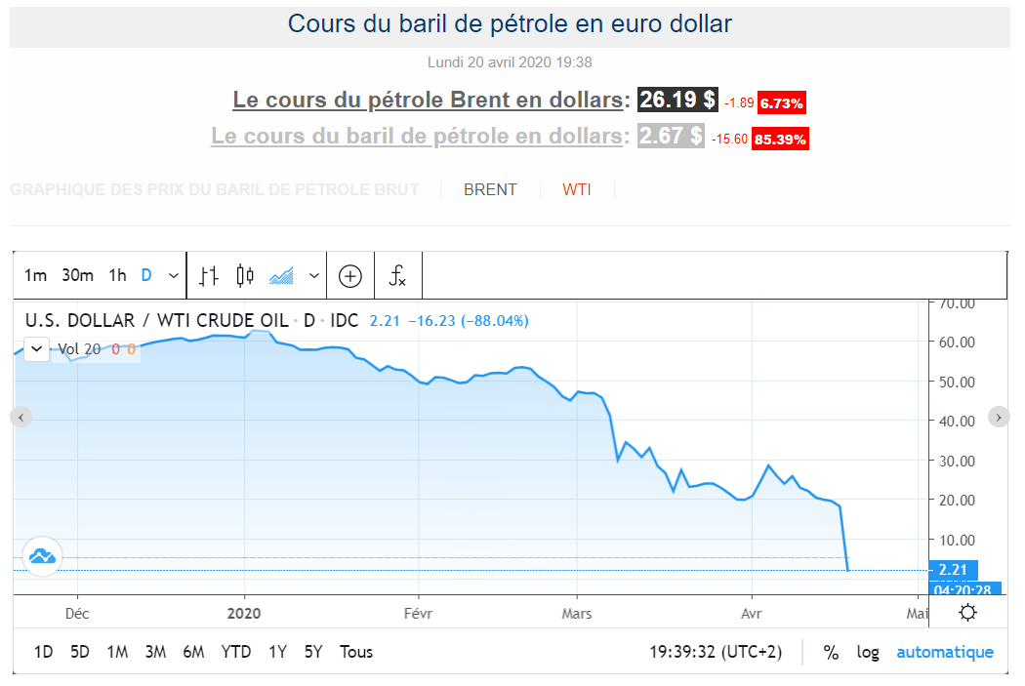Open chart settings gear icon
The width and height of the screenshot is (1025, 686).
(x=967, y=613)
